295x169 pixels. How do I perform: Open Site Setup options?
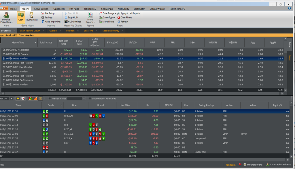coord(48,13)
